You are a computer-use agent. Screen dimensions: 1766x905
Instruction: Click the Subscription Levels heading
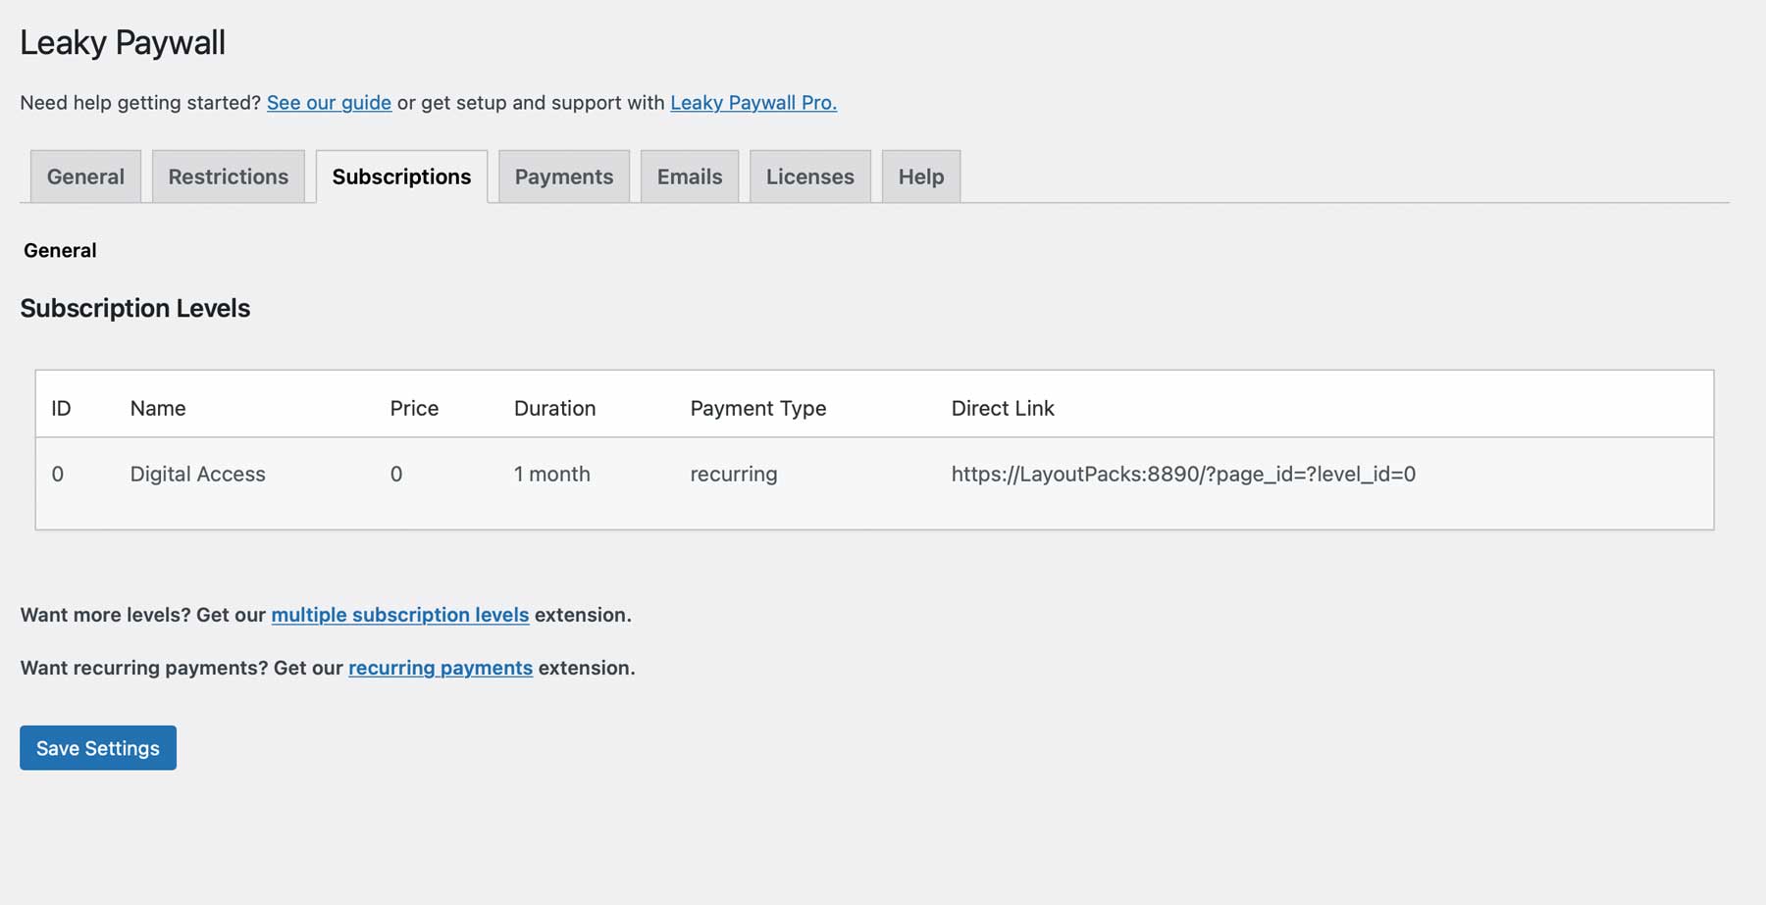coord(134,308)
